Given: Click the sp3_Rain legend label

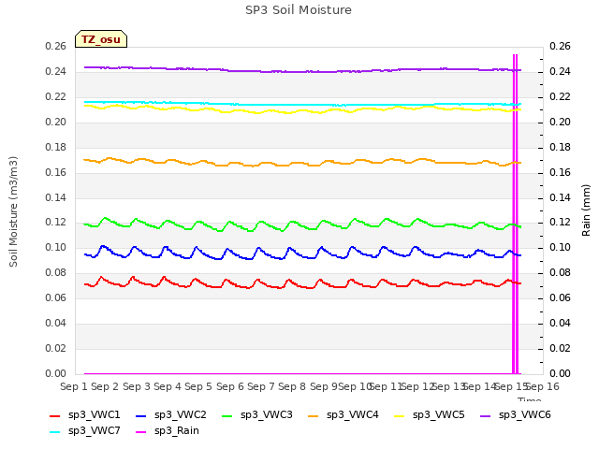Looking at the screenshot, I should pyautogui.click(x=177, y=430).
